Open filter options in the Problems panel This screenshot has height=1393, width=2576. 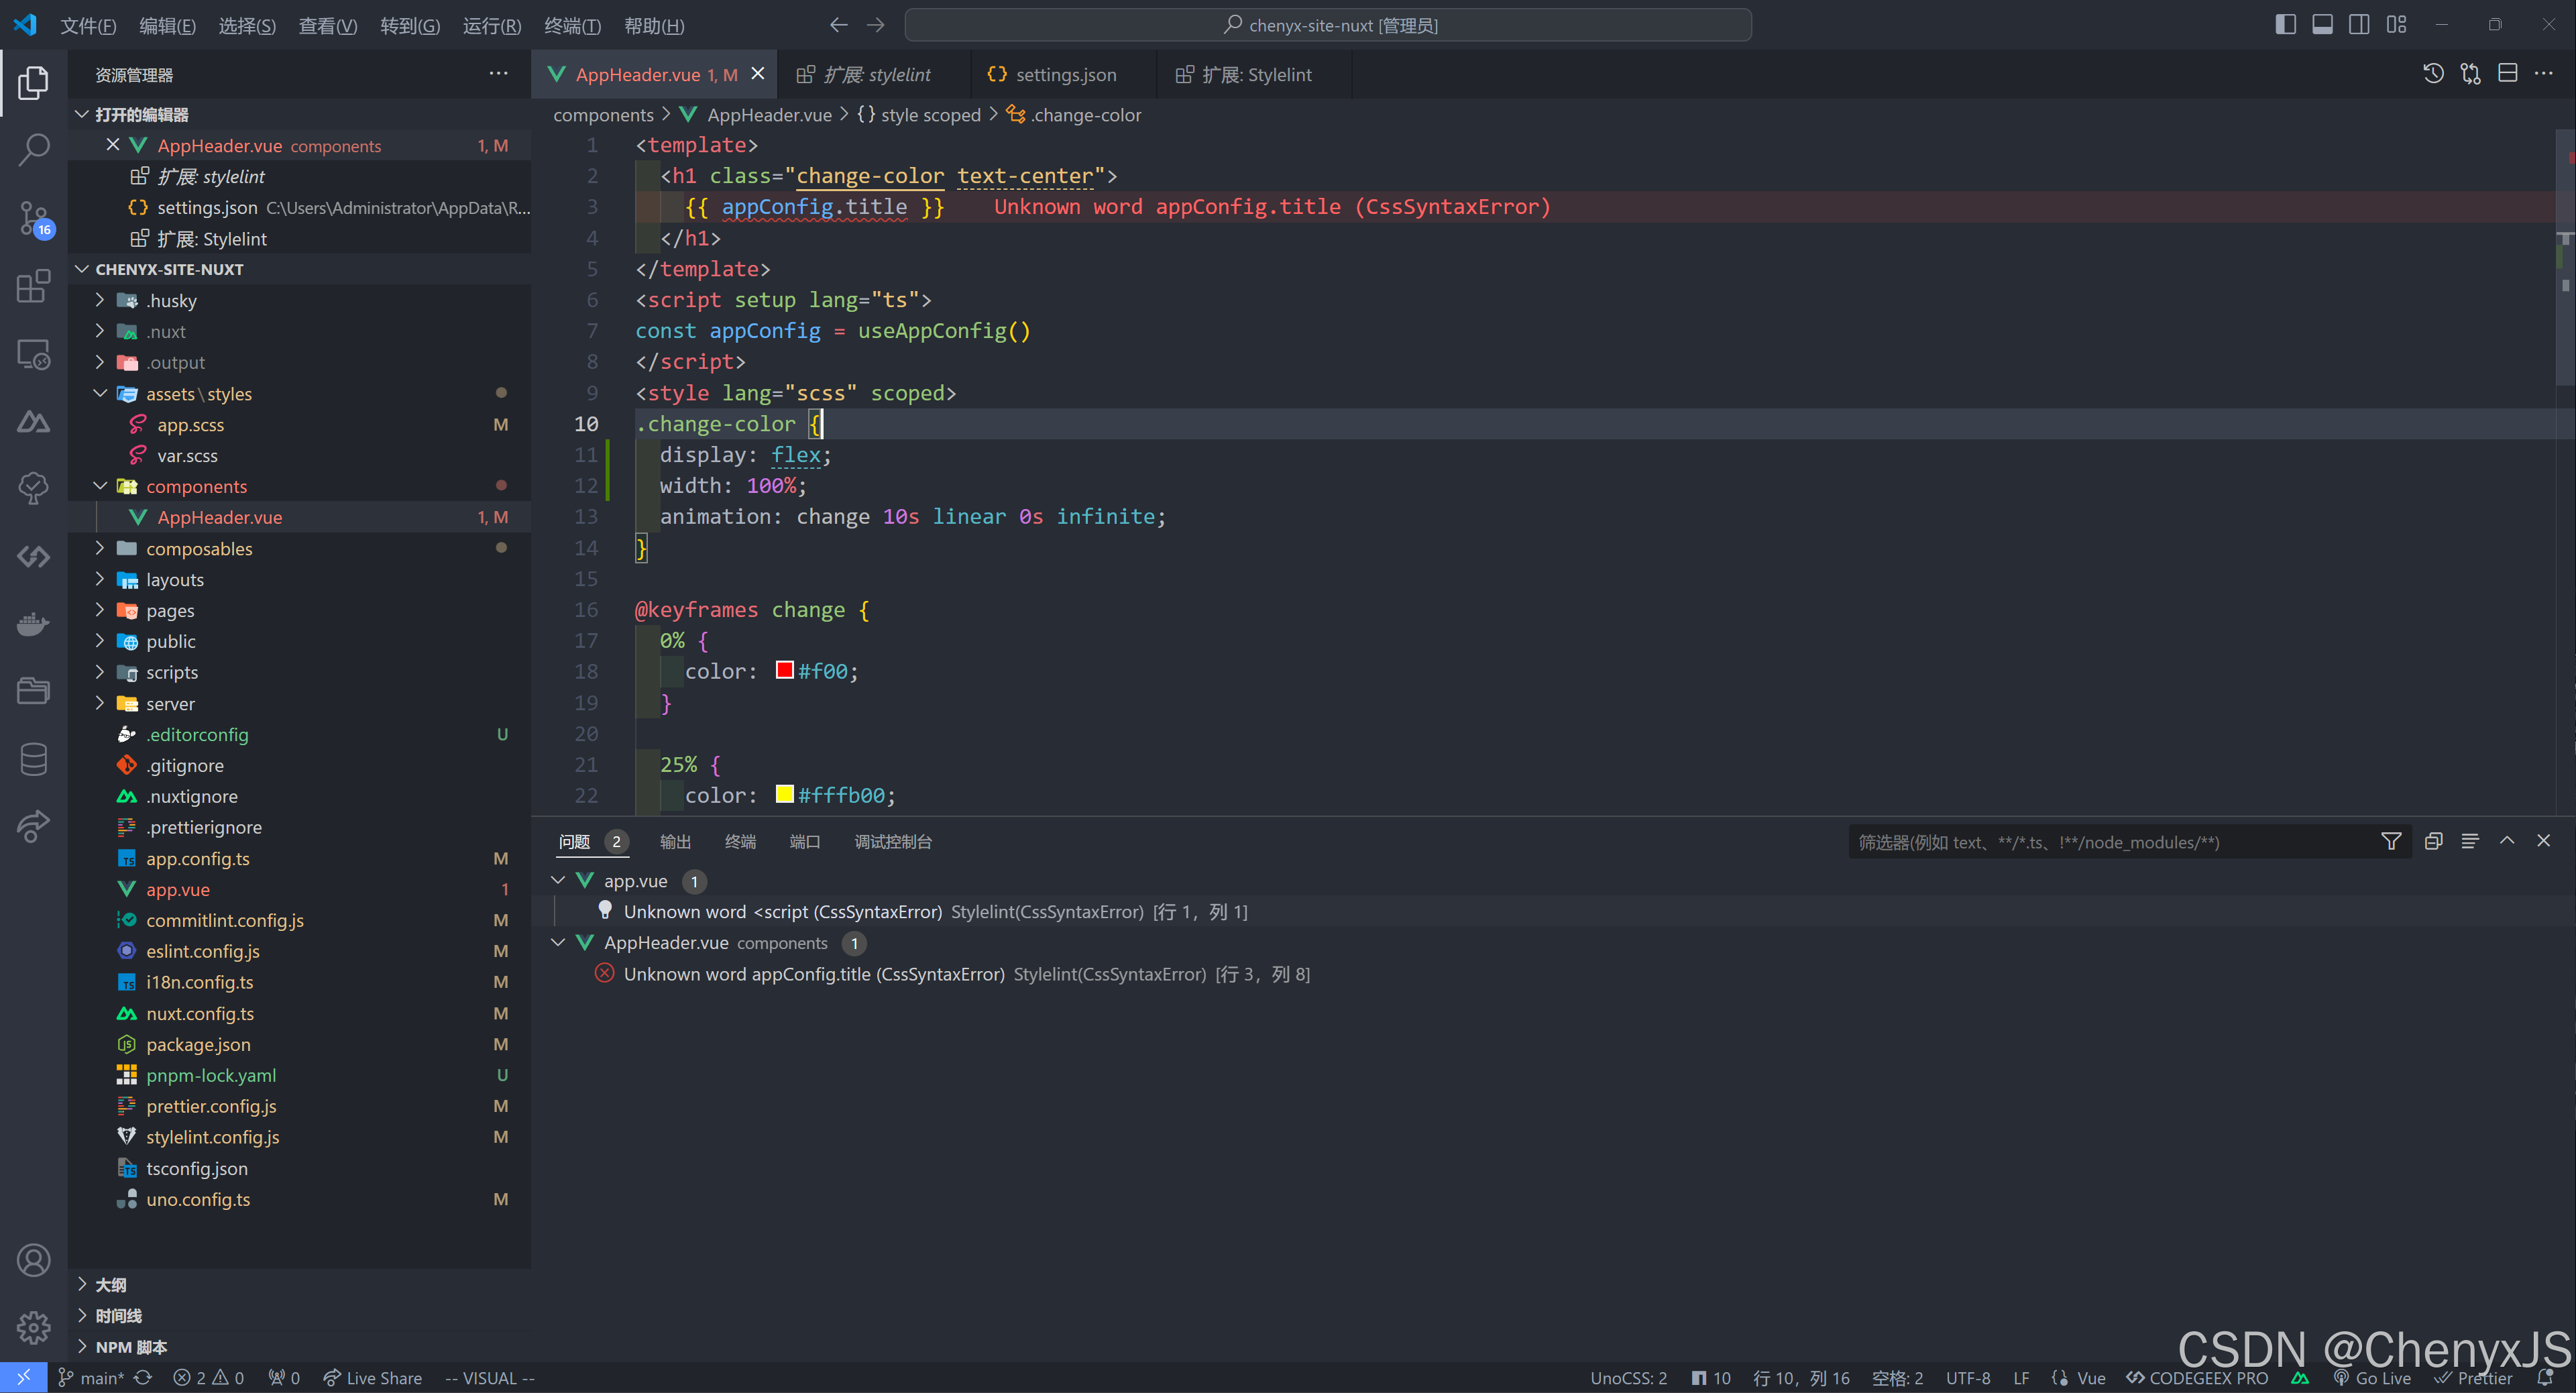pyautogui.click(x=2392, y=841)
